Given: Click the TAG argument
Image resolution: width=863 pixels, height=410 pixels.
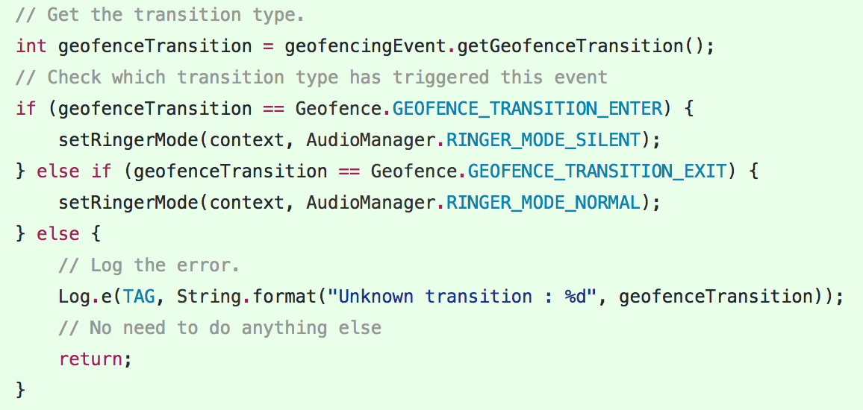Looking at the screenshot, I should click(x=139, y=296).
